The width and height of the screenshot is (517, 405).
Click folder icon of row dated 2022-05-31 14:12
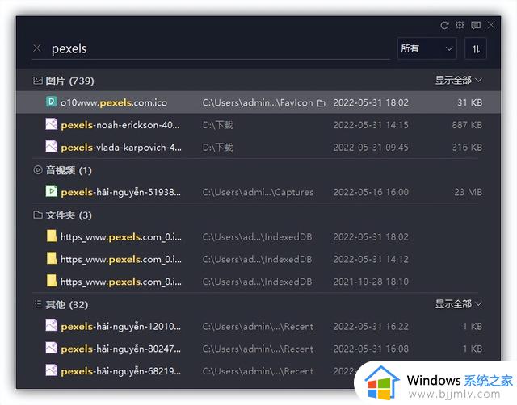tap(52, 258)
